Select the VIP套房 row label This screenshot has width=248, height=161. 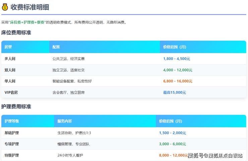[11, 92]
